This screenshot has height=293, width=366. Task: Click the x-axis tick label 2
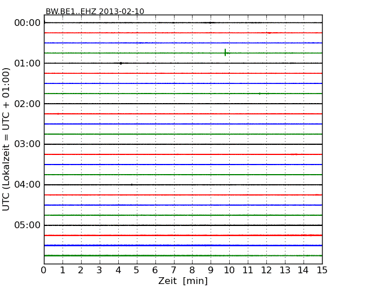tap(81, 270)
